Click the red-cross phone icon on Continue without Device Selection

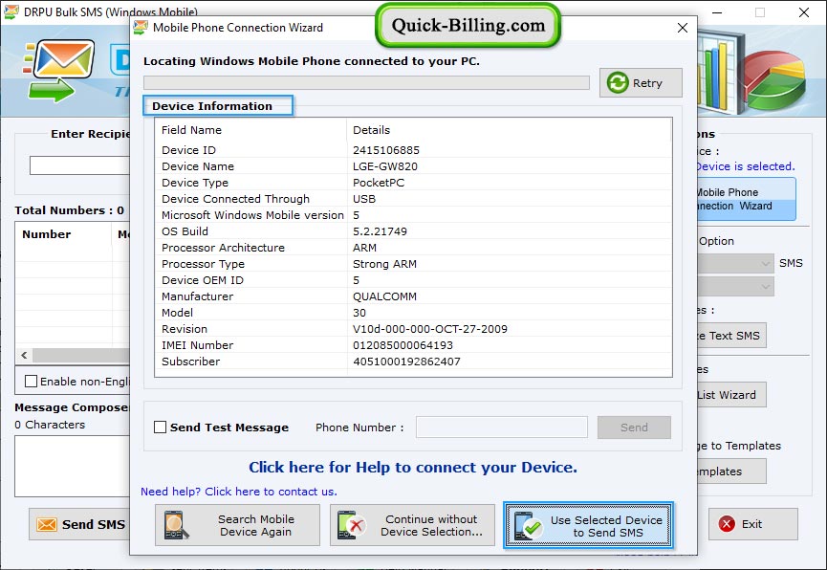pyautogui.click(x=351, y=525)
